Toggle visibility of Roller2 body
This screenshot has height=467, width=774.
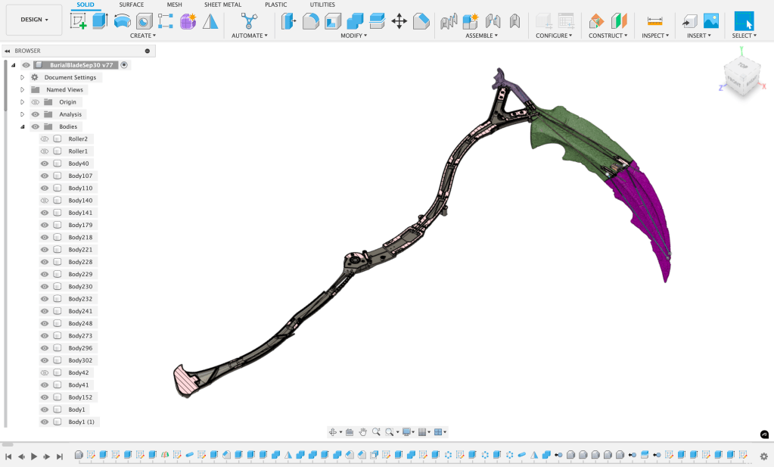pos(45,139)
